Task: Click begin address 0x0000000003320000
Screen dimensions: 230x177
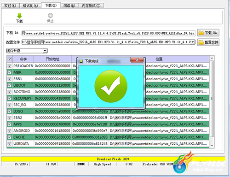Action: [52, 85]
